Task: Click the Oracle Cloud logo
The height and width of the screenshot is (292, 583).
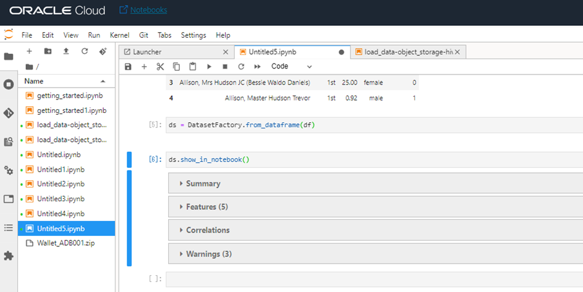Action: coord(57,10)
